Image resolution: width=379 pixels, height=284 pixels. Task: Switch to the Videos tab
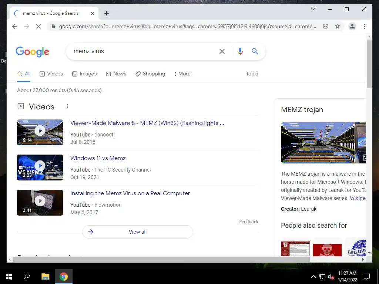pyautogui.click(x=51, y=74)
